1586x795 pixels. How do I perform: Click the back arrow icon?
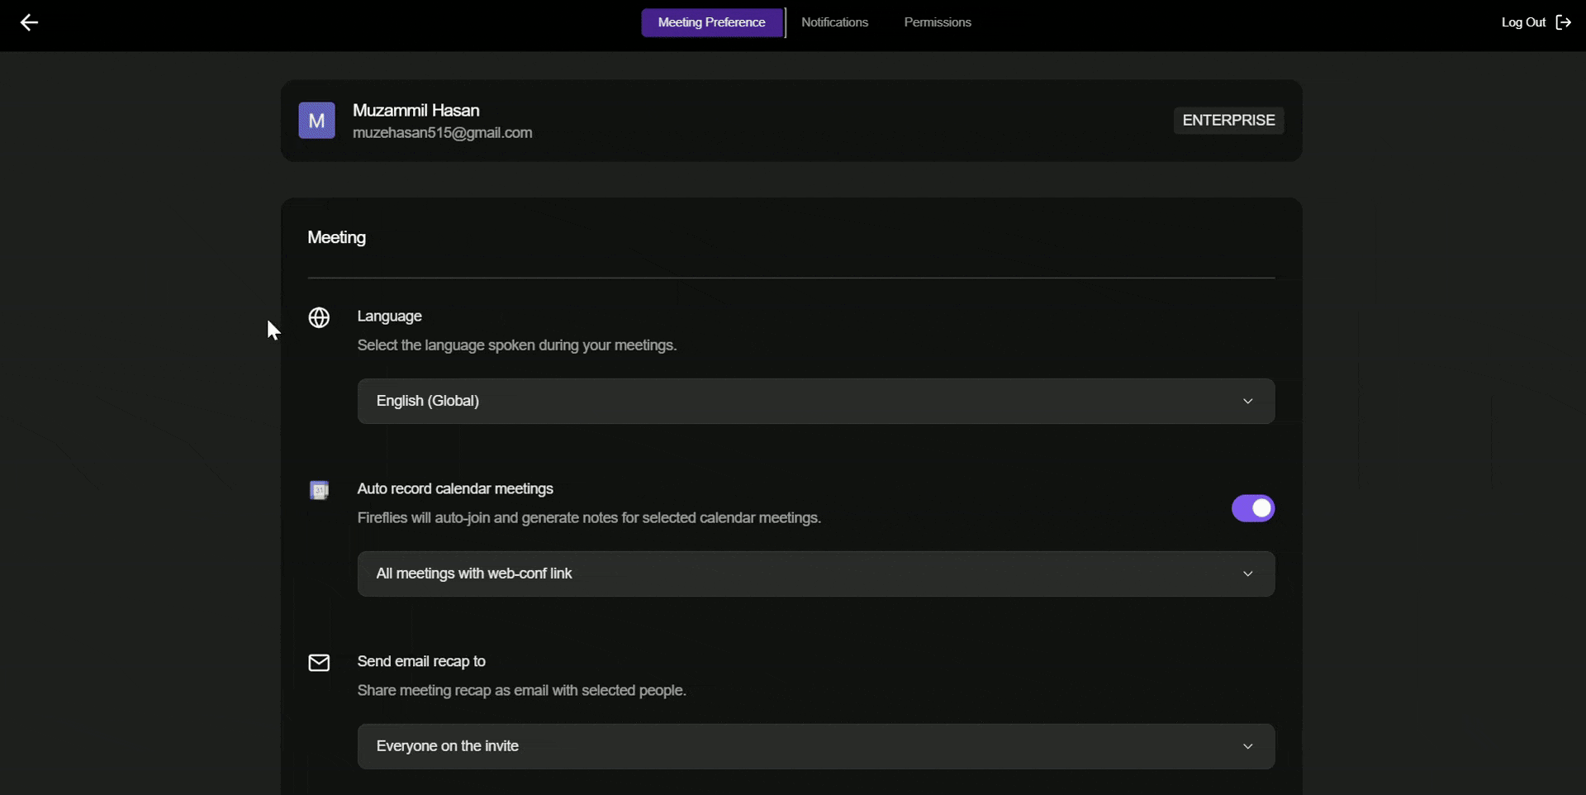(29, 23)
